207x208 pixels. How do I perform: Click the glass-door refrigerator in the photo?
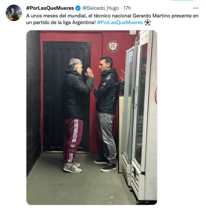(x=139, y=115)
